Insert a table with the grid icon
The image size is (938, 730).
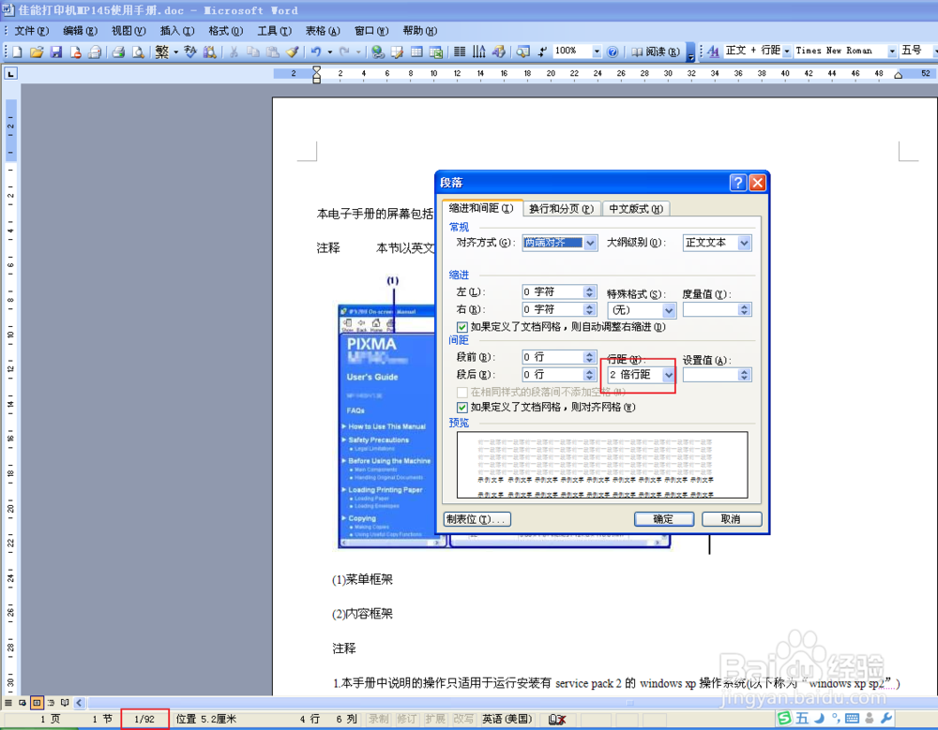click(x=417, y=52)
